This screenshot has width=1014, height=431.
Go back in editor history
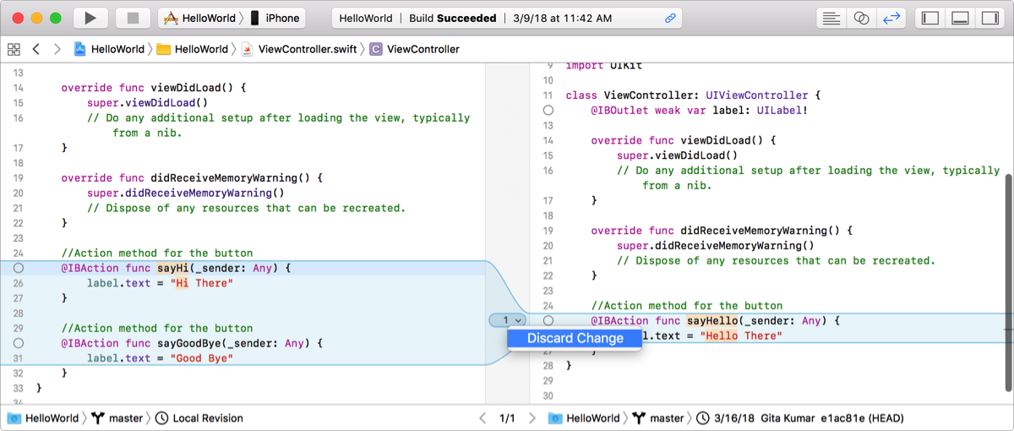point(36,49)
